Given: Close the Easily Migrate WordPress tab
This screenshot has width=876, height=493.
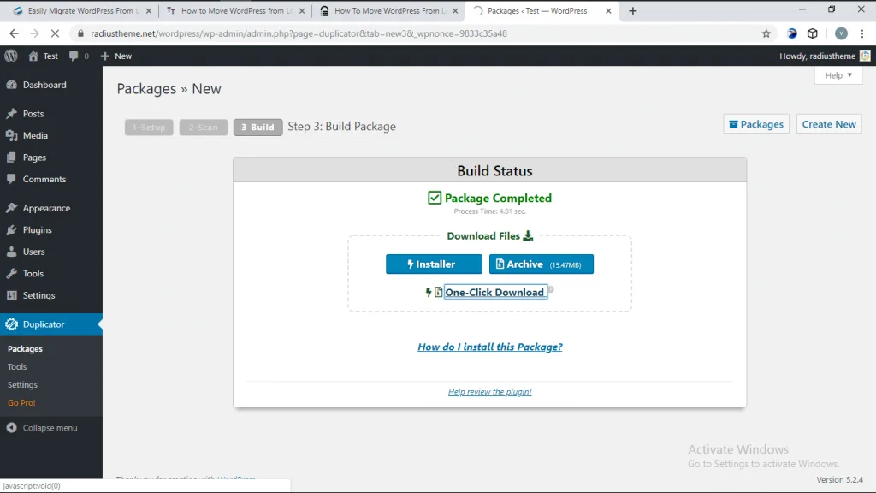Looking at the screenshot, I should (149, 10).
